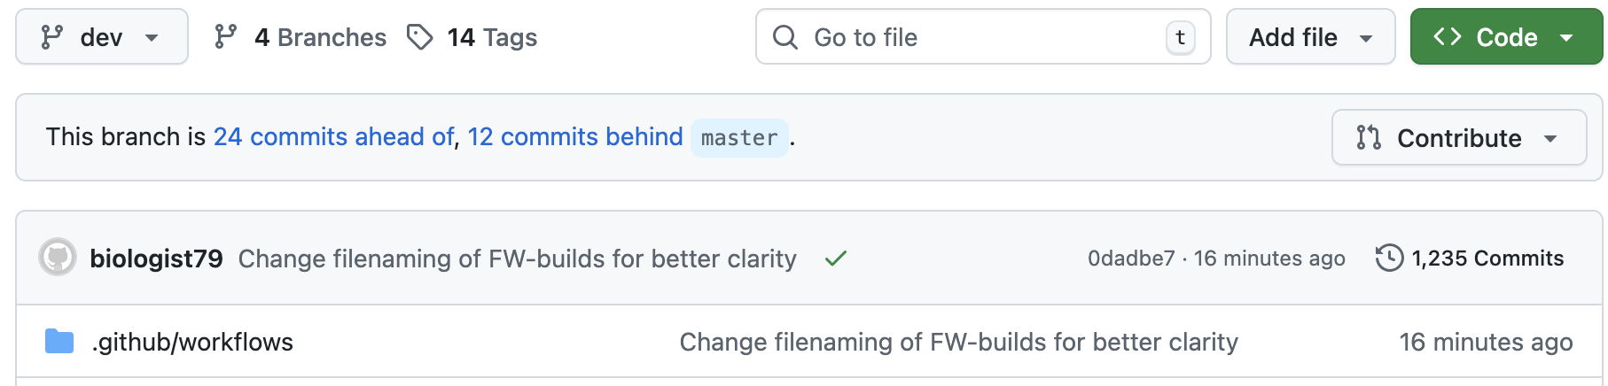Focus the Go to file search field

click(x=975, y=37)
